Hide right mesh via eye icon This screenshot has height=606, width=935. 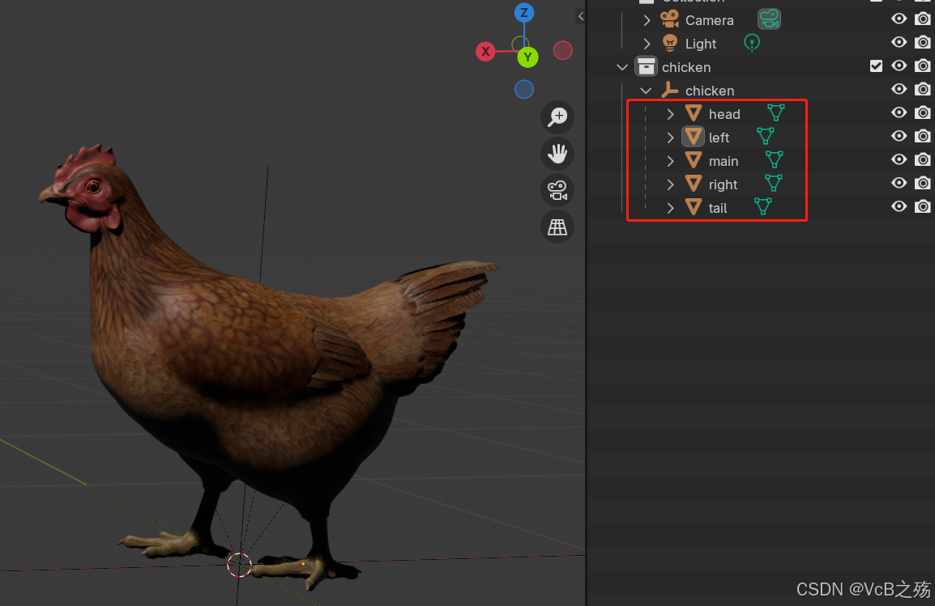(x=899, y=183)
